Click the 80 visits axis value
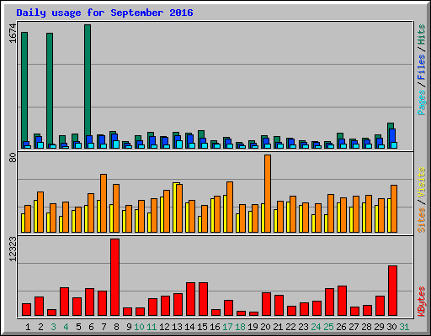431x336 pixels. coord(13,158)
